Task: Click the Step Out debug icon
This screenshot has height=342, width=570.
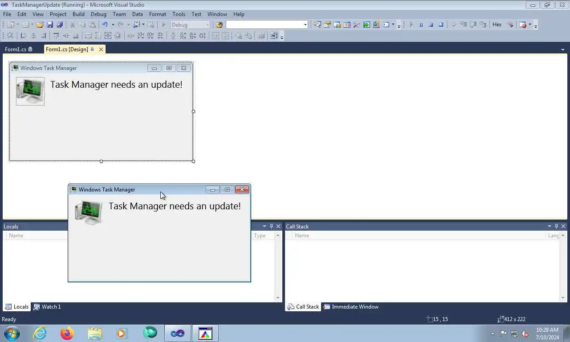Action: pos(483,25)
